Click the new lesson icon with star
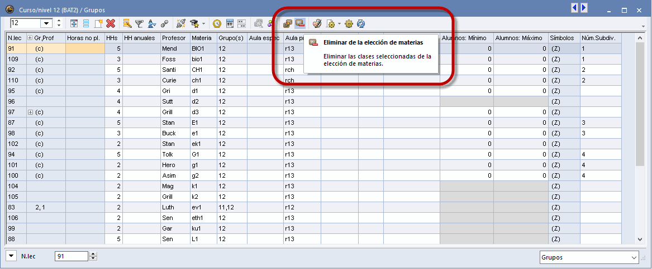The height and width of the screenshot is (269, 652). point(98,23)
